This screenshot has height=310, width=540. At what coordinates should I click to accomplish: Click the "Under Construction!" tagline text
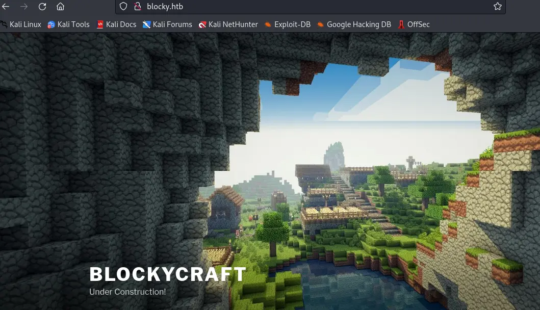127,292
